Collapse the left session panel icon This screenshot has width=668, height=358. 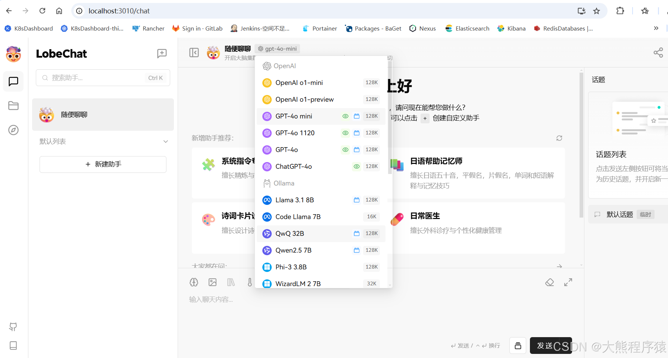tap(194, 53)
